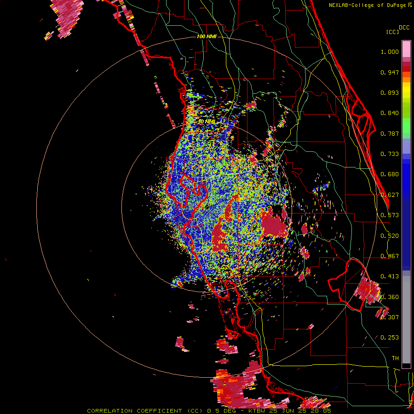
Task: Click the 0.413 legend value
Action: pos(390,276)
